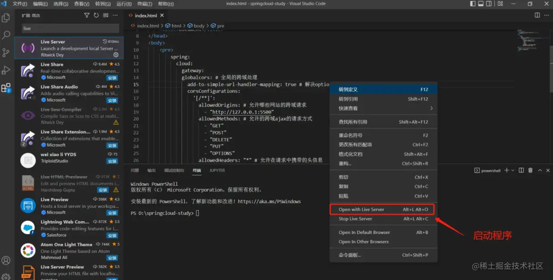This screenshot has width=553, height=280.
Task: Close the terminal panel
Action: 548,170
